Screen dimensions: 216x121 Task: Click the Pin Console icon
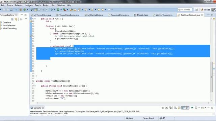tap(192, 108)
